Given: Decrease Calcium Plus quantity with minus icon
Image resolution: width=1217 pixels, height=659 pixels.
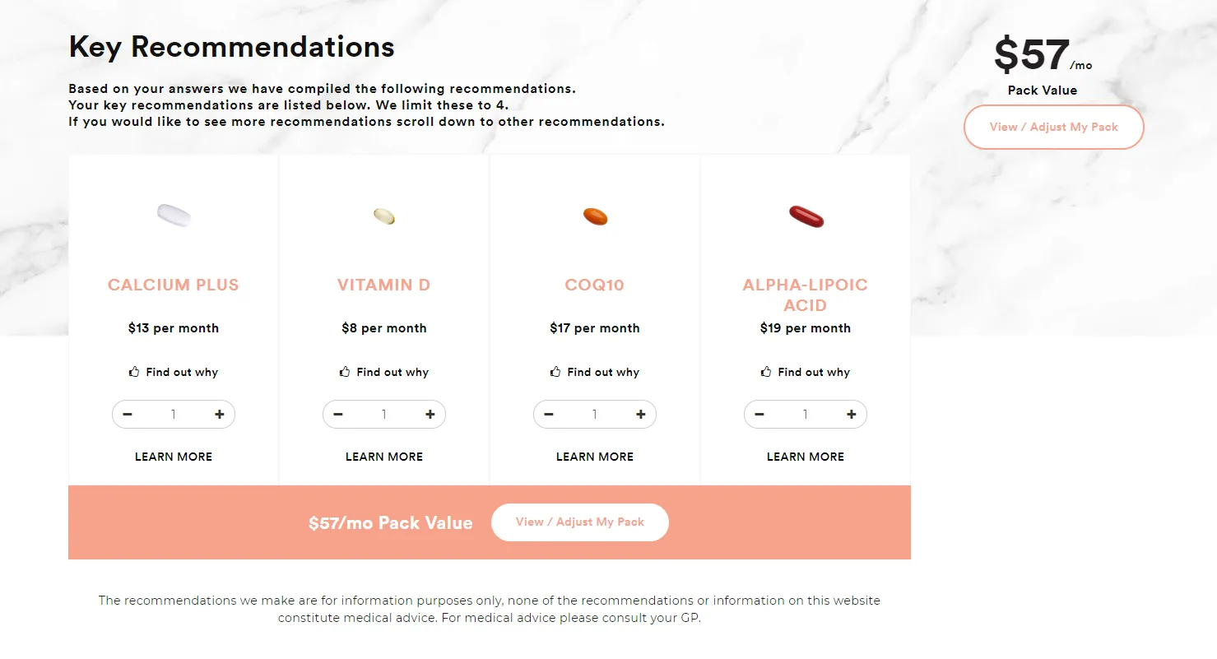Looking at the screenshot, I should (128, 415).
